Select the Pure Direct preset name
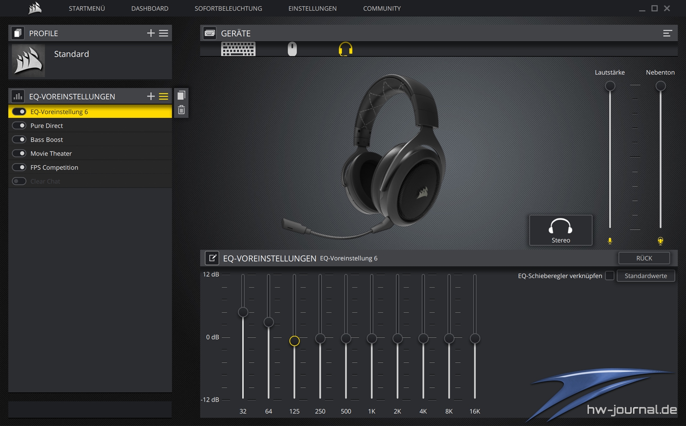 (x=47, y=126)
